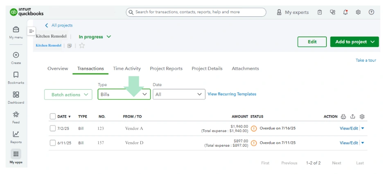Switch to the Project Reports tab

pos(166,69)
